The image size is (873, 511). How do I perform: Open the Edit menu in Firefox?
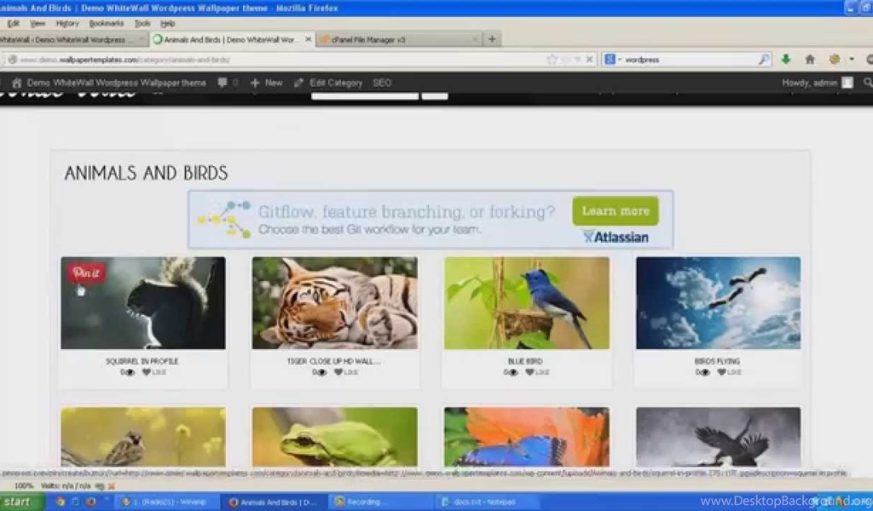(x=13, y=23)
